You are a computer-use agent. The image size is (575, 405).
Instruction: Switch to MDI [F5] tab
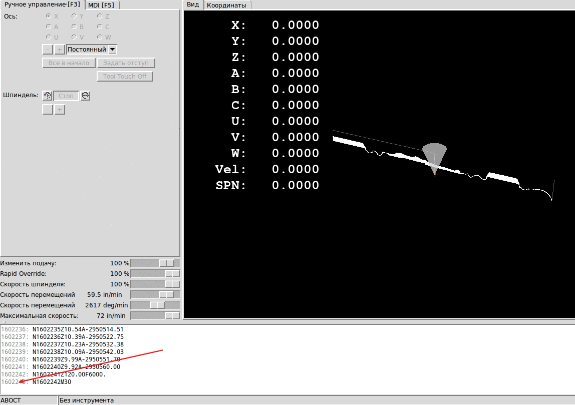pos(101,5)
